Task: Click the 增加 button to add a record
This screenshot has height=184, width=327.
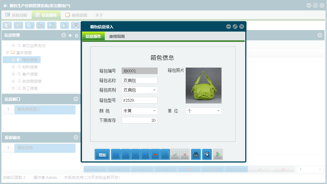Action: pos(102,154)
